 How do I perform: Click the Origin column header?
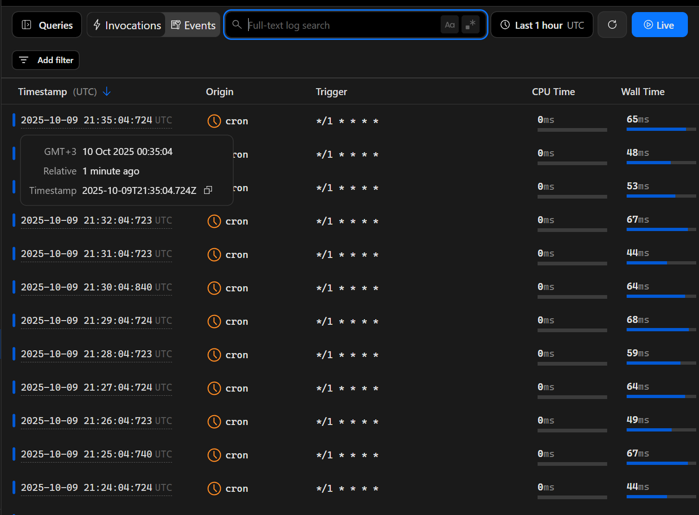point(220,92)
